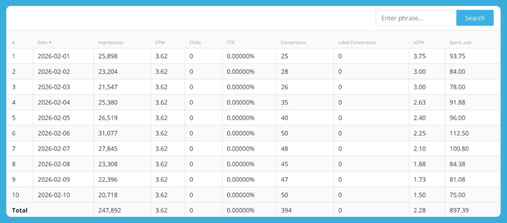Screen dimensions: 507x223
Task: Select the Total row label
Action: pos(20,210)
